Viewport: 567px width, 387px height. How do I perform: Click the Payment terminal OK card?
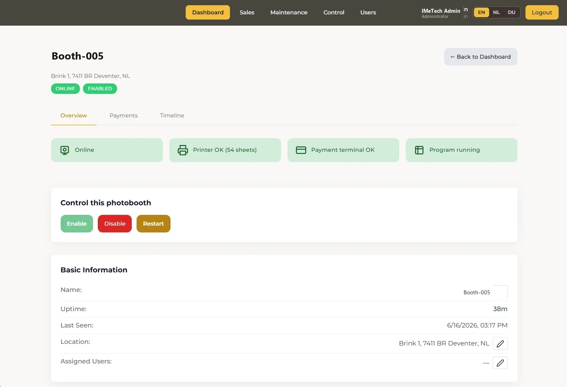pyautogui.click(x=343, y=150)
